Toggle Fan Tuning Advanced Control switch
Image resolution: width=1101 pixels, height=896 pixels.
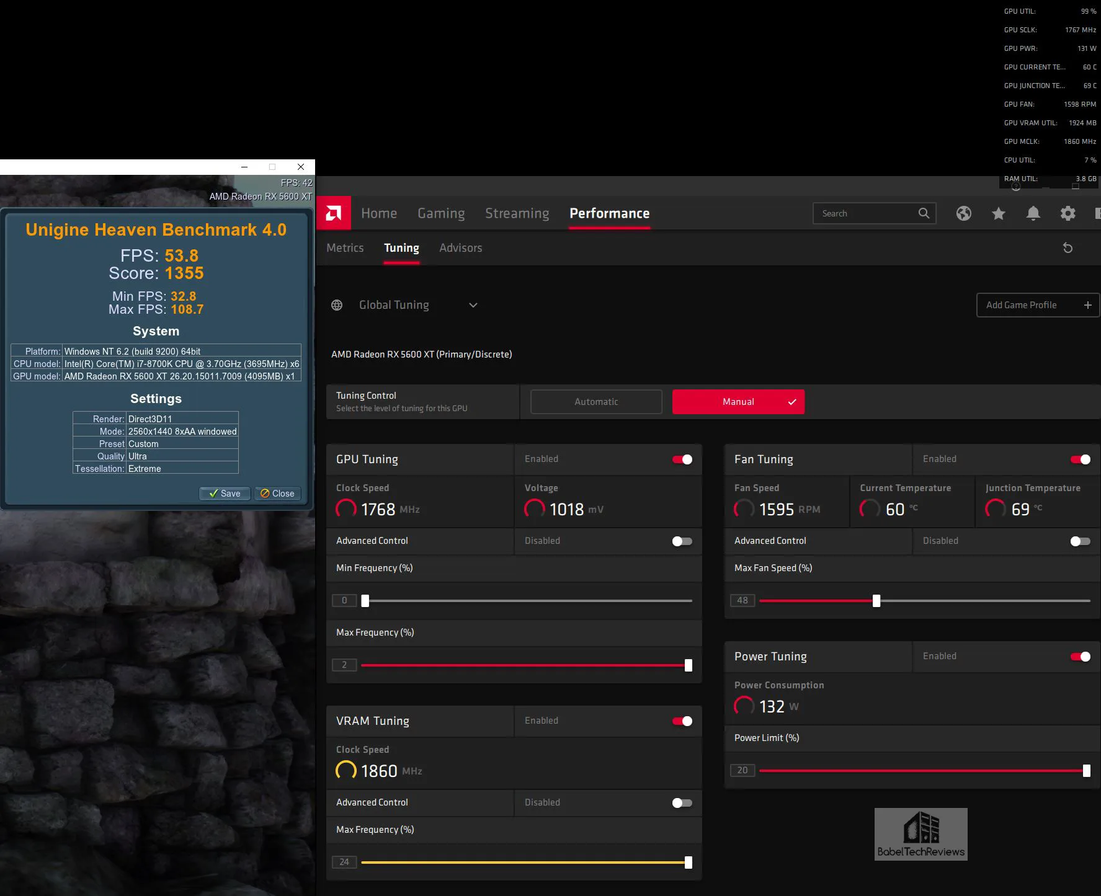pos(1081,541)
